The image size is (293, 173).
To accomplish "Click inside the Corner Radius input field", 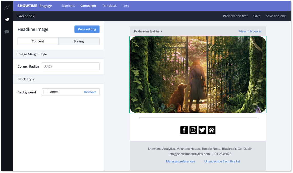I will pyautogui.click(x=70, y=66).
